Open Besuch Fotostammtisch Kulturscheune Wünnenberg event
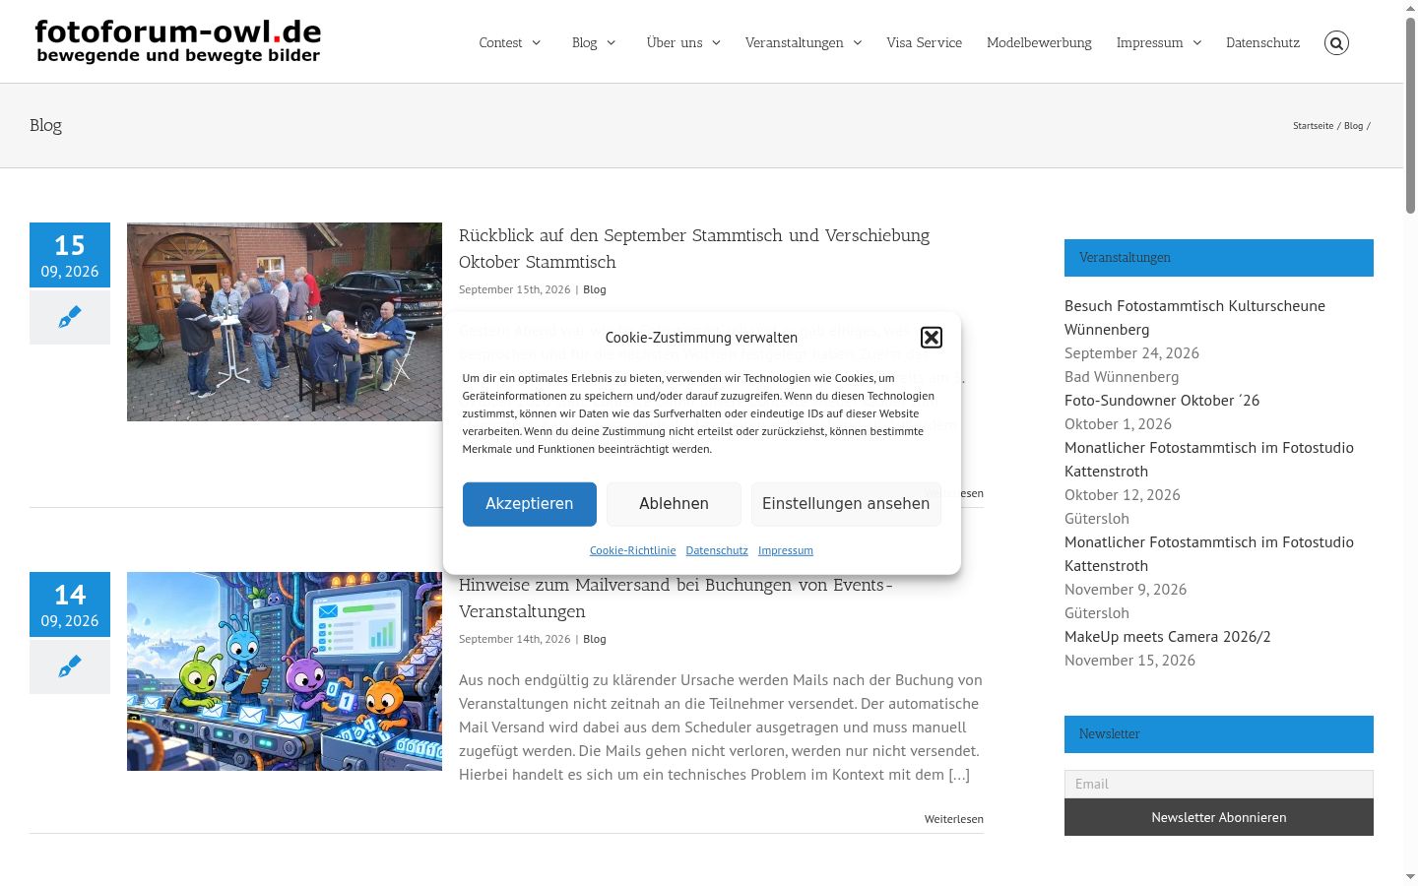The width and height of the screenshot is (1418, 886). click(1194, 317)
